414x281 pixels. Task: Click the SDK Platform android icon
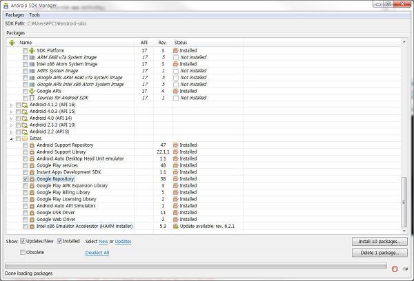pos(32,50)
